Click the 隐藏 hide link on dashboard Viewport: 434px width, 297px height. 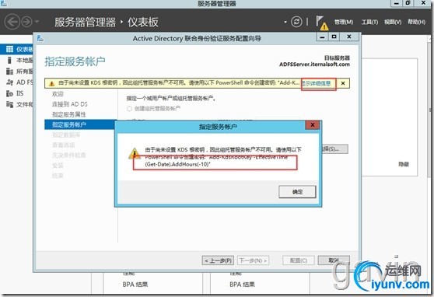coord(404,164)
